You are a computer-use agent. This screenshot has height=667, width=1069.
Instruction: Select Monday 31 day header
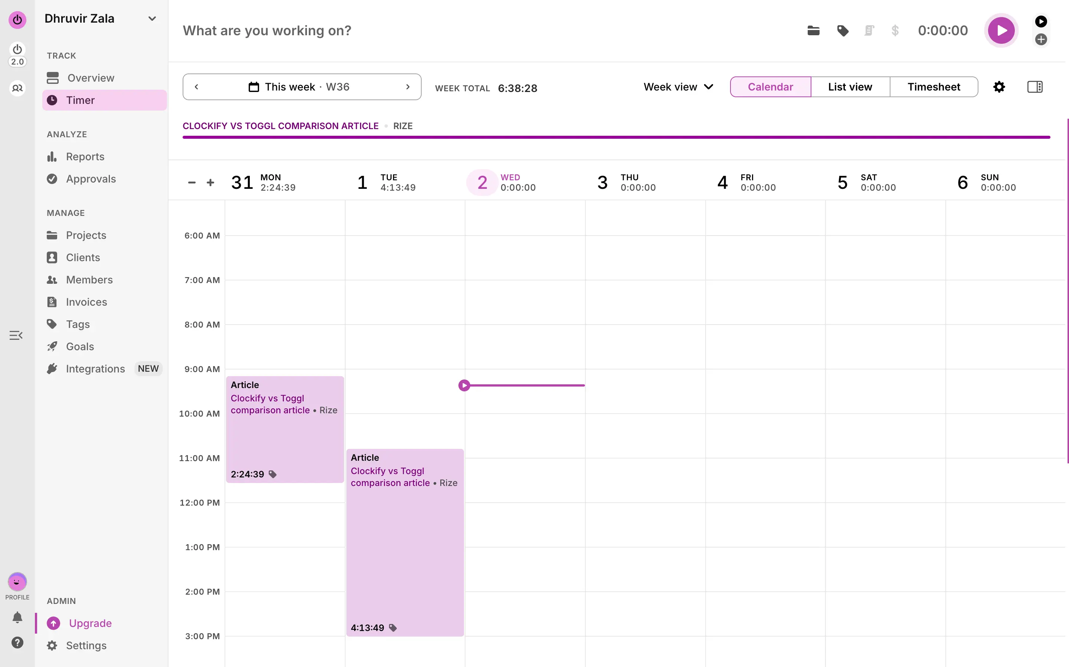(x=264, y=182)
